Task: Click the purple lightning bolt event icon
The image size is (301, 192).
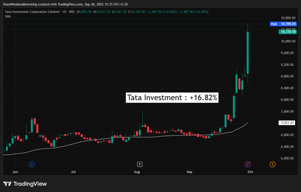Action: 248,164
